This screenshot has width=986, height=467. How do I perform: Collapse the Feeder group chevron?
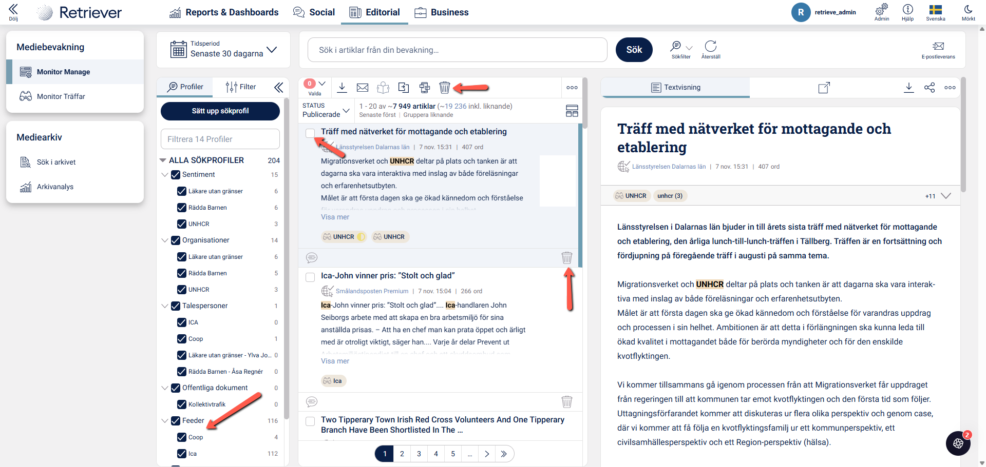165,421
